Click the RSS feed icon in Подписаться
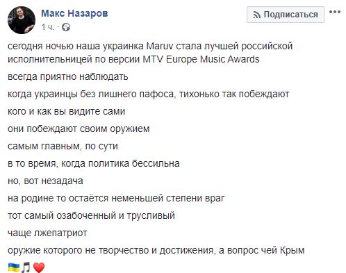The image size is (346, 273). pos(256,15)
